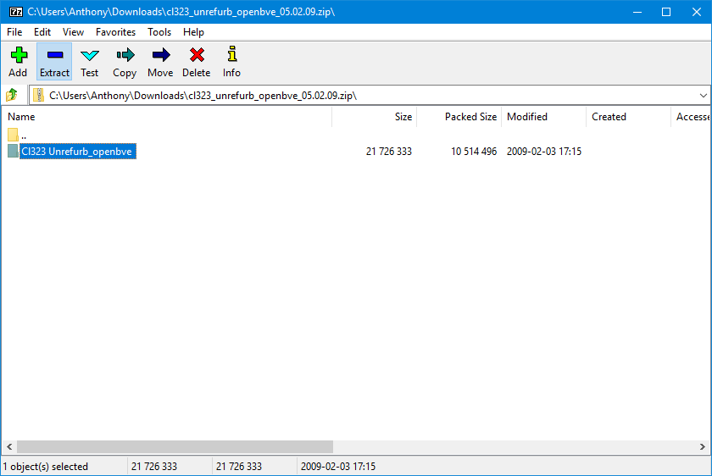Click packed size value '10 514 496'

point(474,152)
